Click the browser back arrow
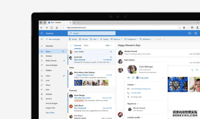Image resolution: width=200 pixels, height=119 pixels. click(41, 27)
